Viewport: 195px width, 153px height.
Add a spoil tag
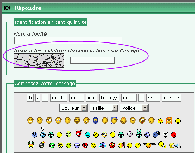point(153,98)
